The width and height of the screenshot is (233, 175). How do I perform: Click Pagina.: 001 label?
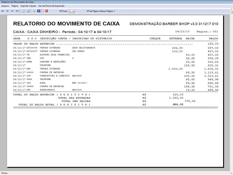coord(207,32)
